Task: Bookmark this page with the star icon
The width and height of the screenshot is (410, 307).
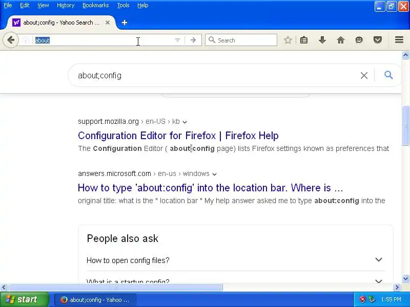Action: (x=288, y=40)
